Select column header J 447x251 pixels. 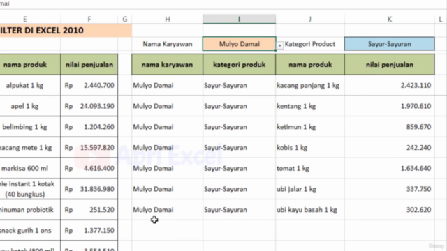pos(310,19)
